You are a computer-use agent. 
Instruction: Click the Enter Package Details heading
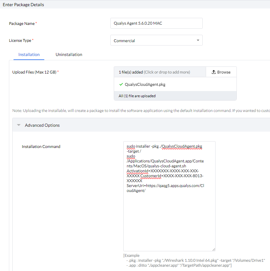tap(23, 5)
